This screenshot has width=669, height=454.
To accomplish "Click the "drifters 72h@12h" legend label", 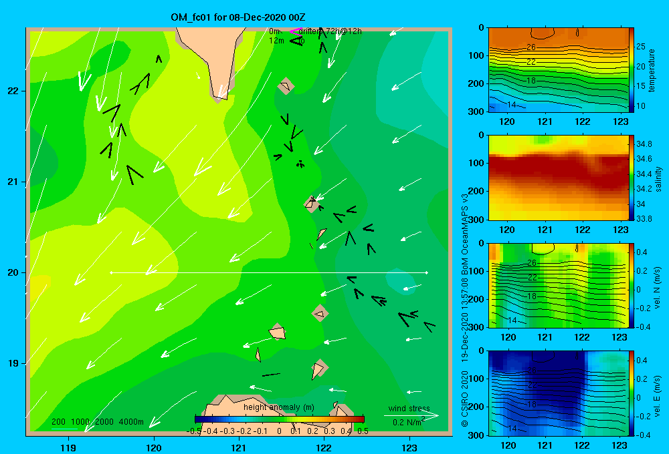I will click(330, 31).
